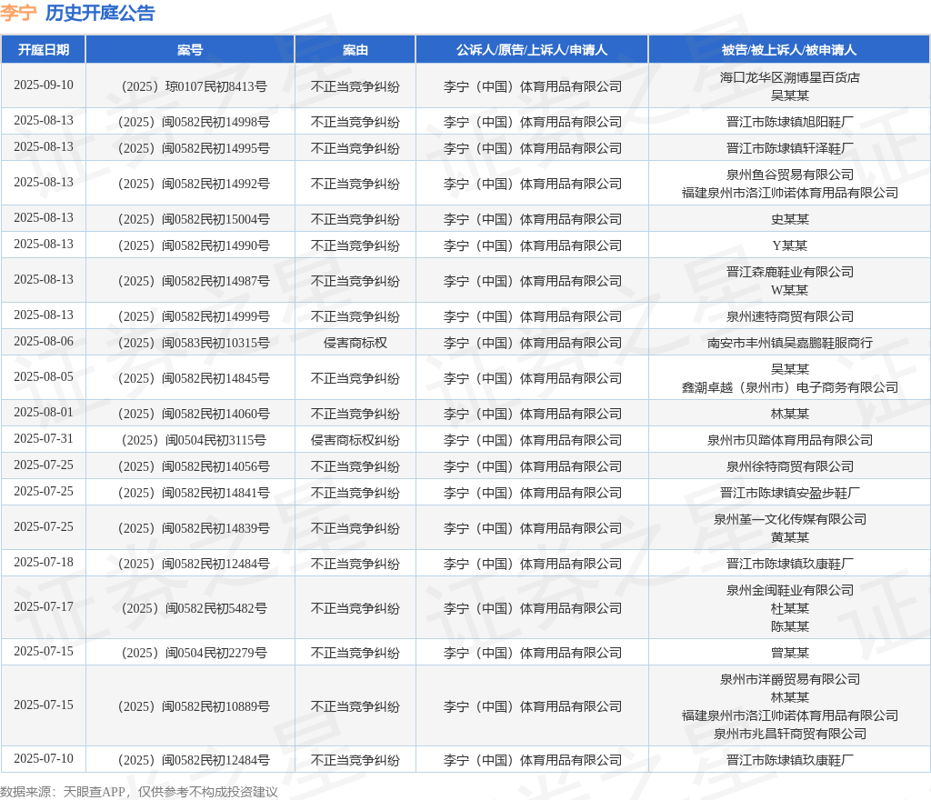Image resolution: width=931 pixels, height=800 pixels.
Task: Click the 数据来源 天眼查APP footer note
Action: coord(139,792)
